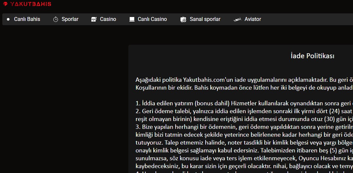This screenshot has height=173, width=353.
Task: Click item '1. İddia edilen yatırım (bonus dahil)'
Action: click(244, 103)
